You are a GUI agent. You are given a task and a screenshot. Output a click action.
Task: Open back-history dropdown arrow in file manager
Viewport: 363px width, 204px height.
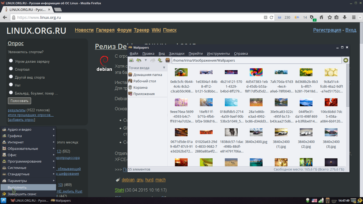click(146, 60)
